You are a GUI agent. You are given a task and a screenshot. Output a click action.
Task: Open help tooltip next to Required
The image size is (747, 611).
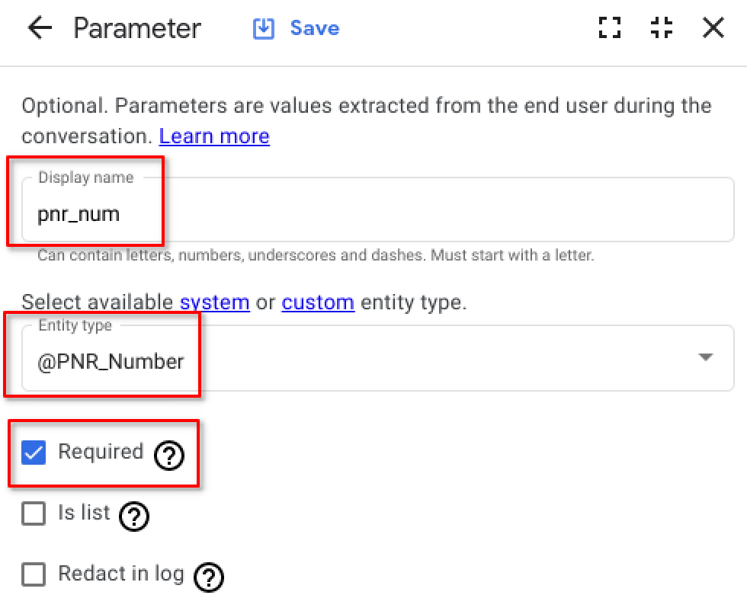click(169, 456)
